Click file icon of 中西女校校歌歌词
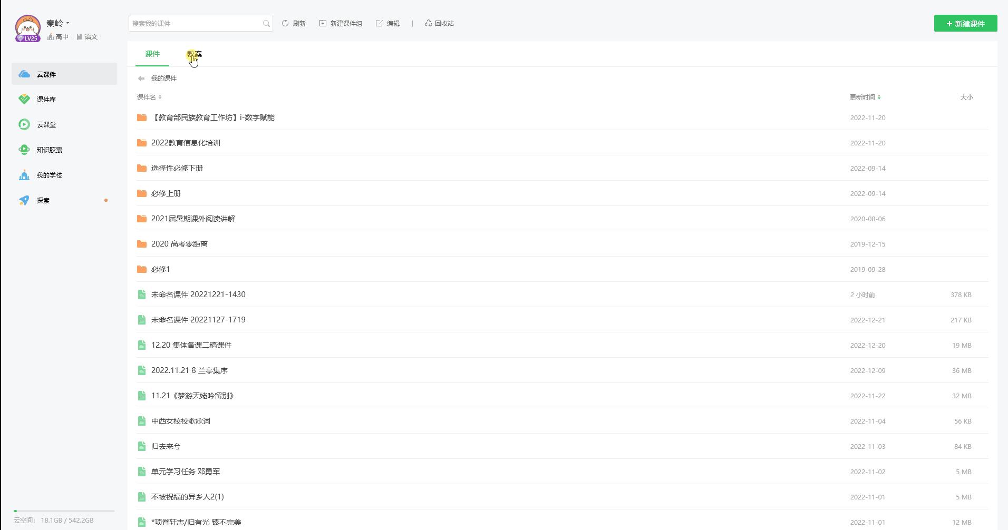The image size is (1008, 530). (141, 421)
